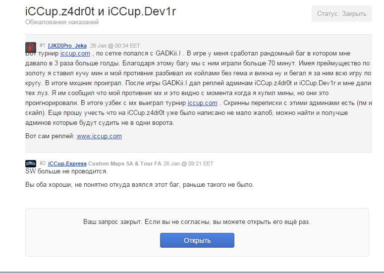The width and height of the screenshot is (384, 273).
Task: Click iCCup.Express avatar thumbnail
Action: point(31,164)
